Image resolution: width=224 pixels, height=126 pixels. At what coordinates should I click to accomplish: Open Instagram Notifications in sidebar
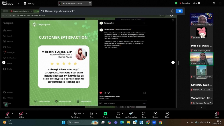coord(10,58)
